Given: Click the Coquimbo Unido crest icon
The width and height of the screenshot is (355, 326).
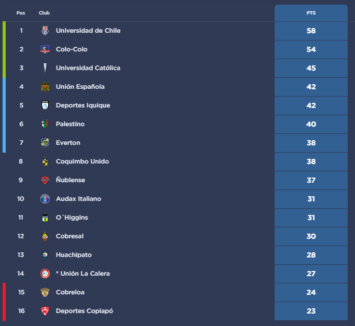Looking at the screenshot, I should coord(45,161).
